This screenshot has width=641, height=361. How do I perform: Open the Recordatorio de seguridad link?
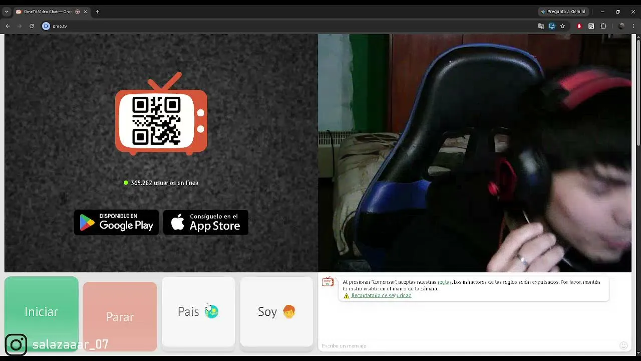tap(381, 295)
